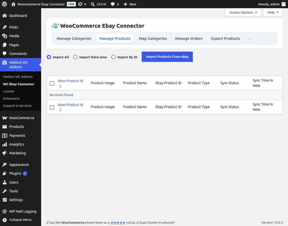The height and width of the screenshot is (226, 288).
Task: Open the Extensions submenu item
Action: coord(11,99)
